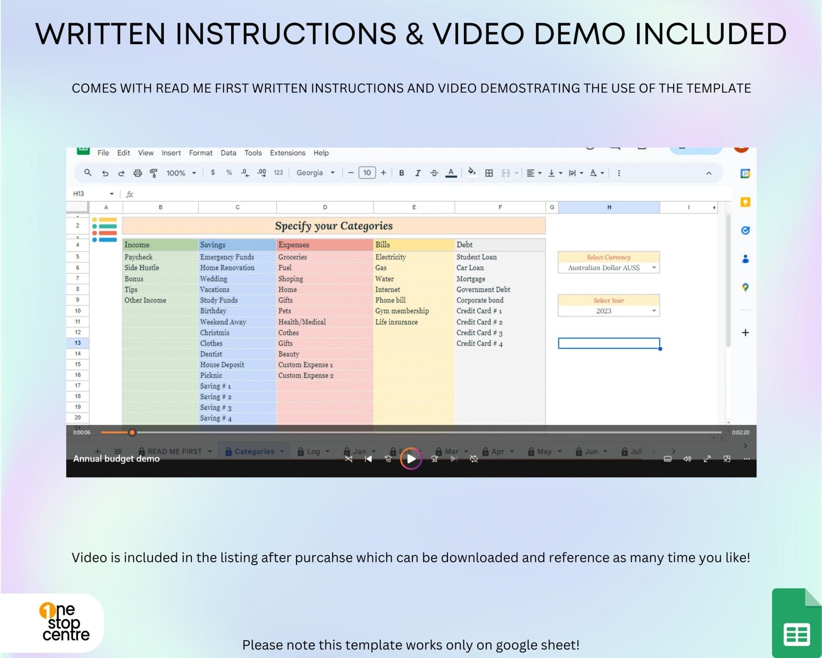Open the Australian Dollar currency dropdown
822x658 pixels.
coord(655,268)
